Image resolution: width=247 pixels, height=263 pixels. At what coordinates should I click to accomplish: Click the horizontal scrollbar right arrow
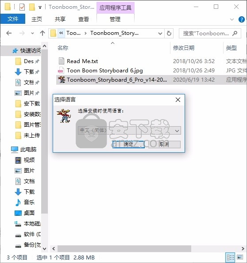point(243,248)
